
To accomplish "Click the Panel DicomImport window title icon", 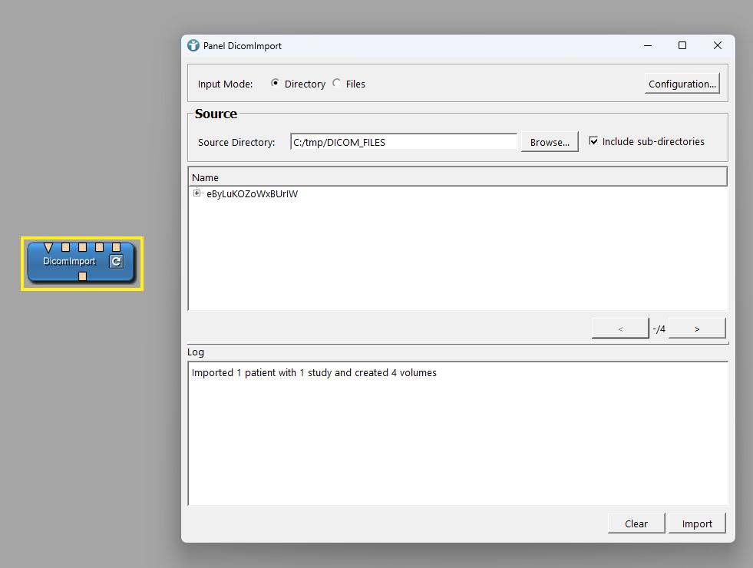I will [x=193, y=45].
